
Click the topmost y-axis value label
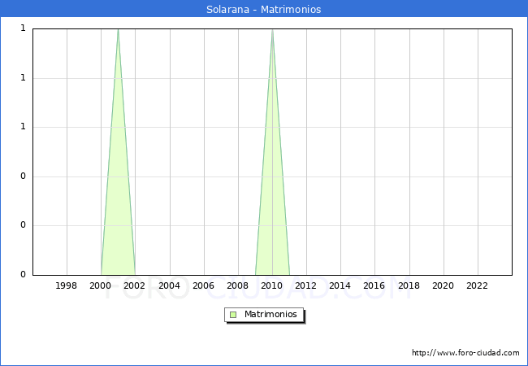pos(23,28)
